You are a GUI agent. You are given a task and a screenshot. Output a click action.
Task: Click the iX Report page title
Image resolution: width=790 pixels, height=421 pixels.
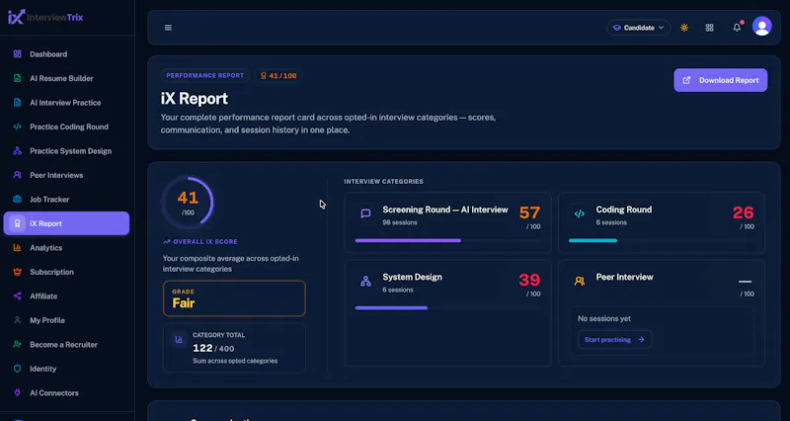point(194,98)
